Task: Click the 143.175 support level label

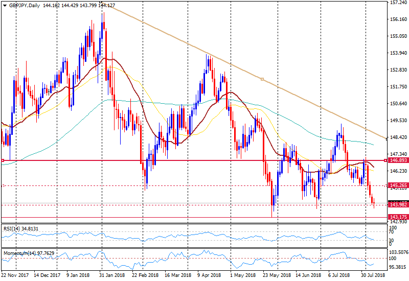Action: click(398, 217)
